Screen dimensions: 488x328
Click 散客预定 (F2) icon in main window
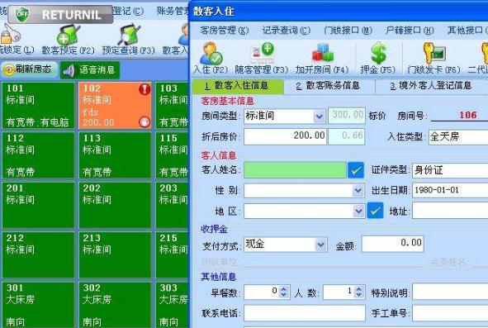(69, 35)
